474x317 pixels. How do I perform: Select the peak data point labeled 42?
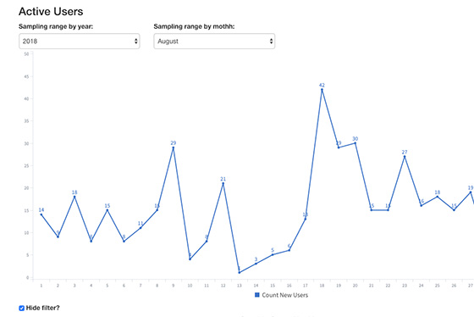322,90
